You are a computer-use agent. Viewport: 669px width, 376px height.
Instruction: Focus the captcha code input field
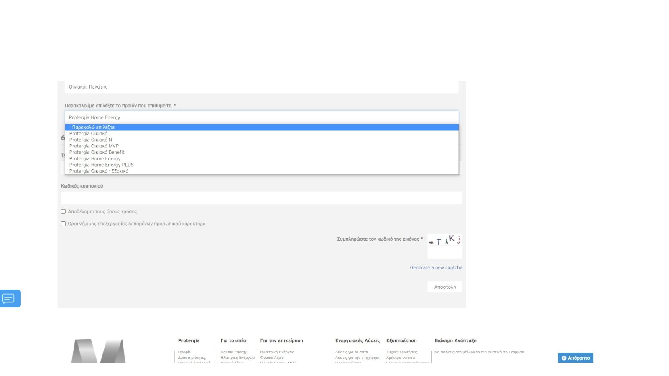point(445,253)
